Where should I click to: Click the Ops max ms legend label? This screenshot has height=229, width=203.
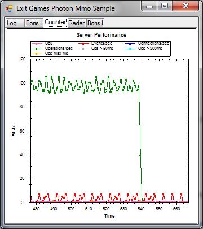[x=56, y=54]
